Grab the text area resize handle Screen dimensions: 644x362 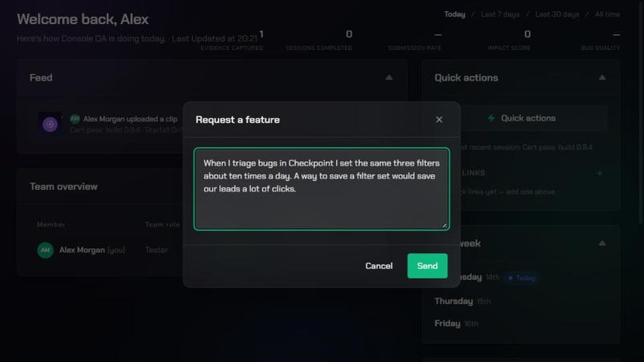[444, 225]
